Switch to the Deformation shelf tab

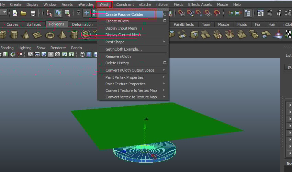coord(82,24)
